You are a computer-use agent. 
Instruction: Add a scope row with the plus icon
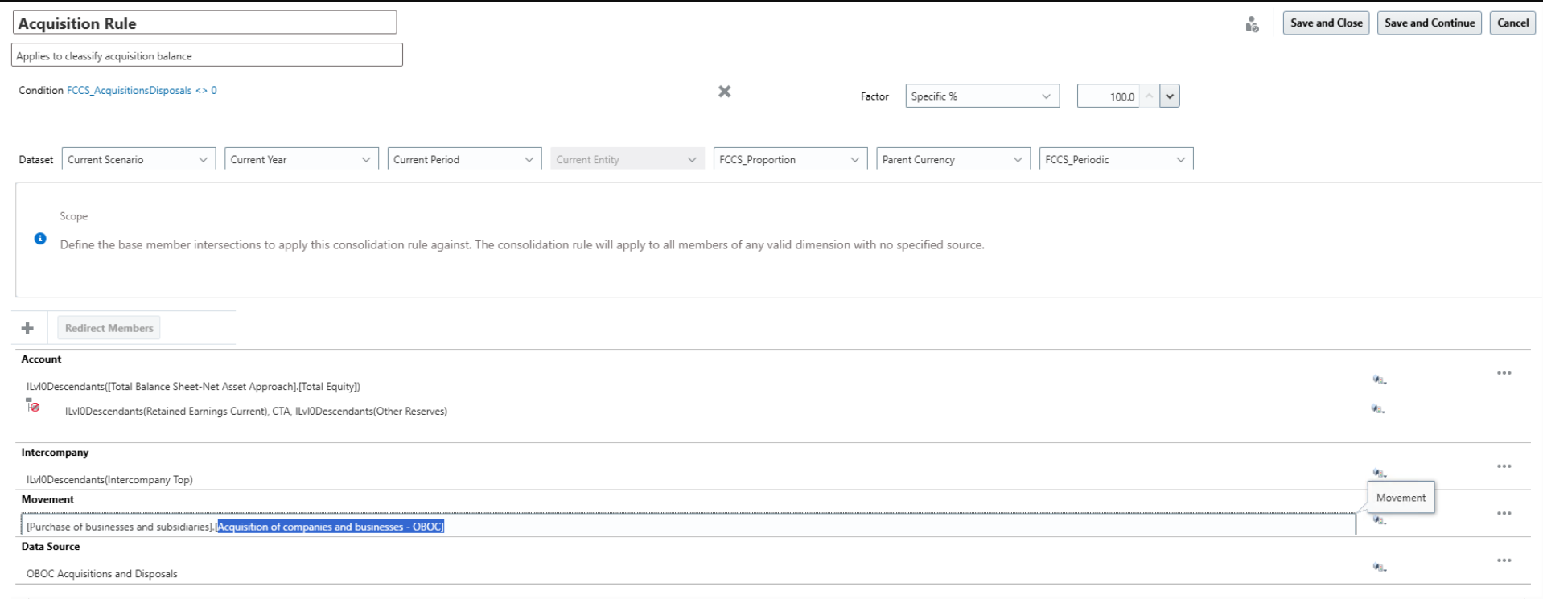coord(27,328)
